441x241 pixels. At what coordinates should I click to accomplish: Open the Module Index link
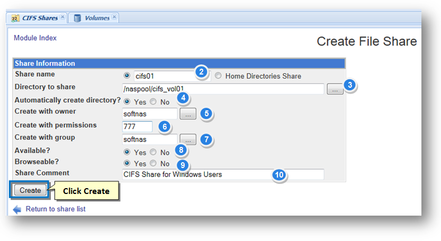tap(35, 38)
